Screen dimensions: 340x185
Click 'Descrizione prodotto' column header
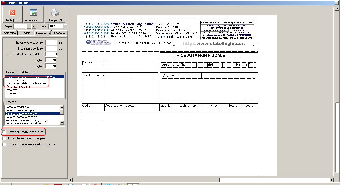pos(120,106)
